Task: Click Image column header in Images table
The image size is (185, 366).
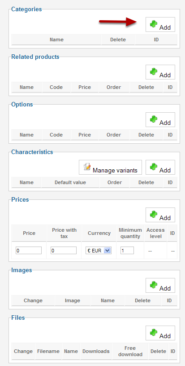Action: coord(73,300)
